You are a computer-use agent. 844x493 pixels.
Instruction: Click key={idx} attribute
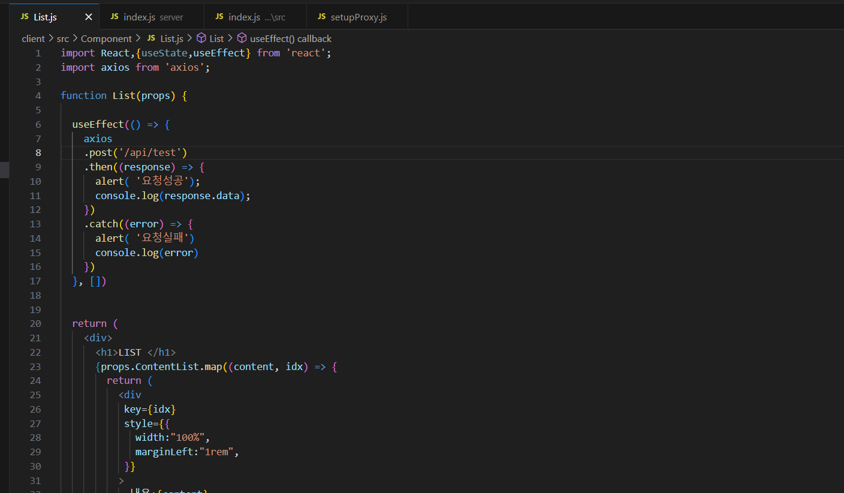click(150, 409)
